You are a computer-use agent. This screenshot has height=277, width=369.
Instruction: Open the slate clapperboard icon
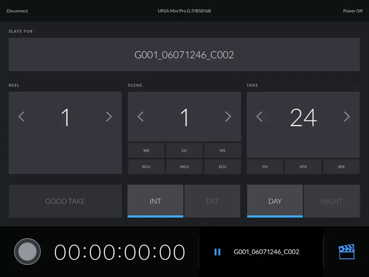(346, 252)
